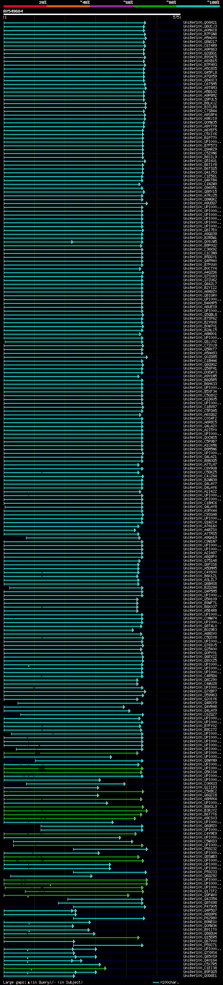
Task: Open hit UniRef100_Q06H21
Action: point(200,23)
